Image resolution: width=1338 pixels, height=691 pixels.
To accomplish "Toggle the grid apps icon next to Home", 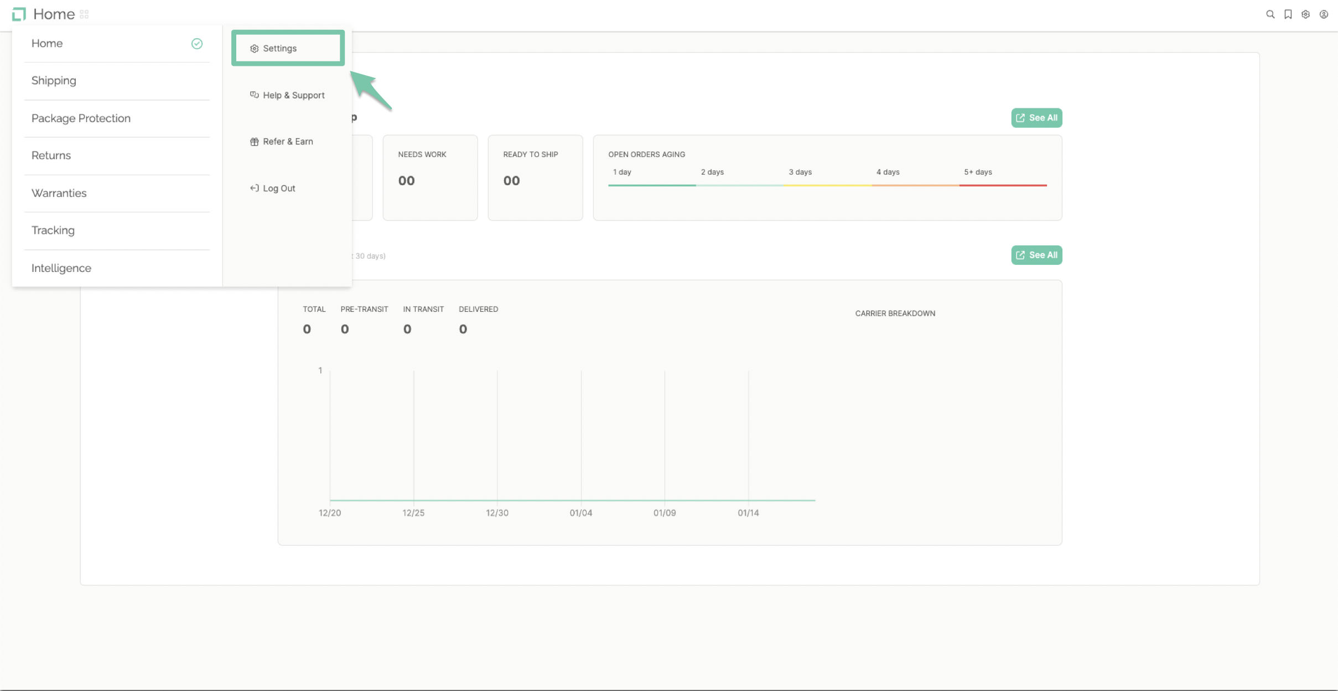I will pos(84,14).
